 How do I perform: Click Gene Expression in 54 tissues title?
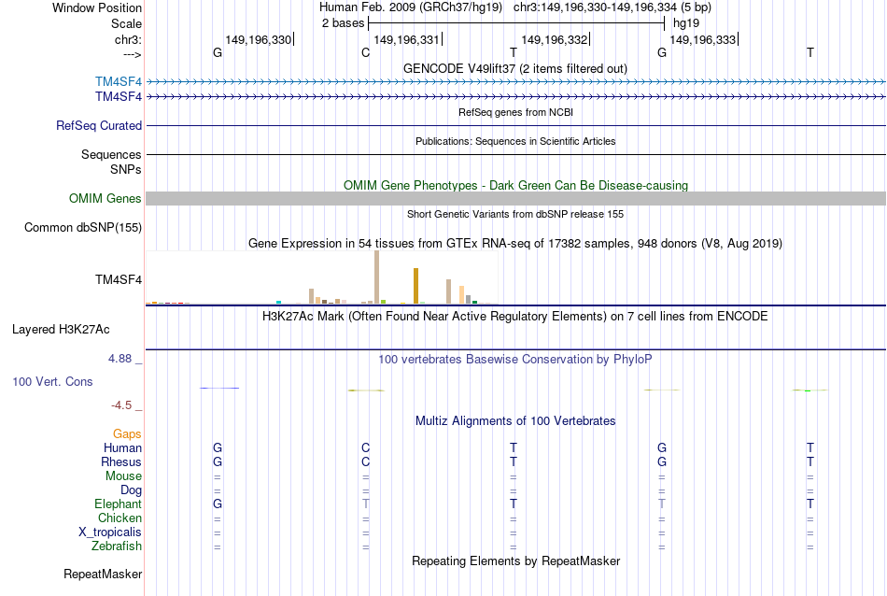515,244
